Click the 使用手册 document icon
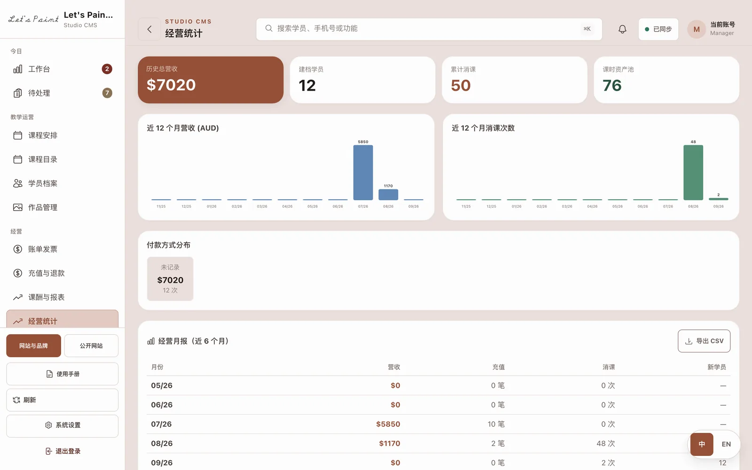 coord(49,374)
